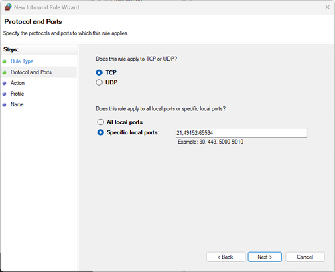This screenshot has height=272, width=335.
Task: Select the Profile step in sidebar
Action: coord(17,94)
